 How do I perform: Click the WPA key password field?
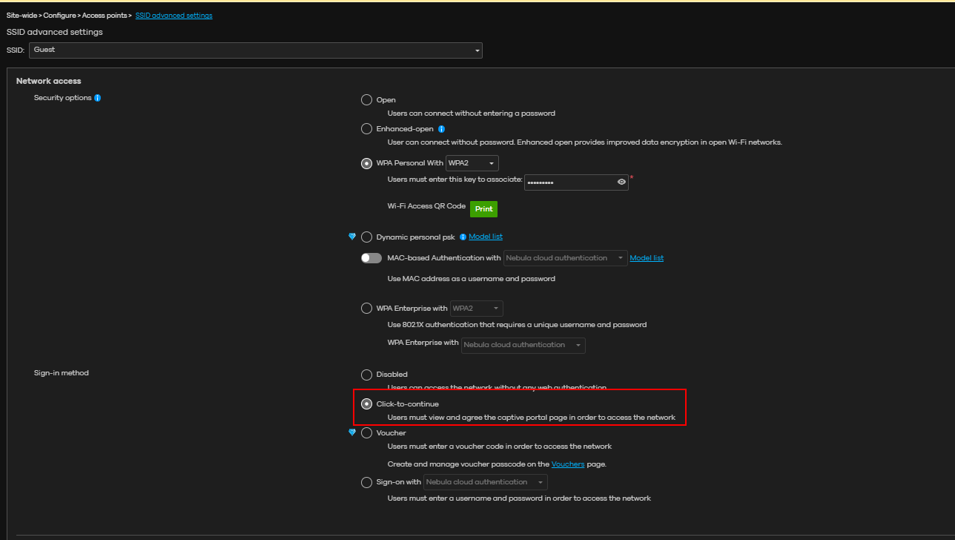click(569, 182)
